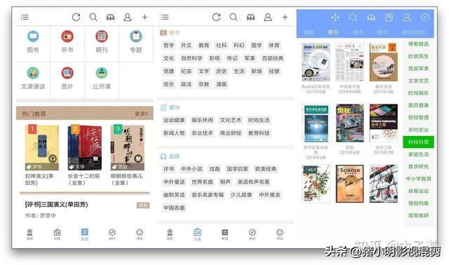Viewport: 449px width, 265px height.
Task: Select the 家庭生活 sidebar category
Action: pyautogui.click(x=418, y=154)
